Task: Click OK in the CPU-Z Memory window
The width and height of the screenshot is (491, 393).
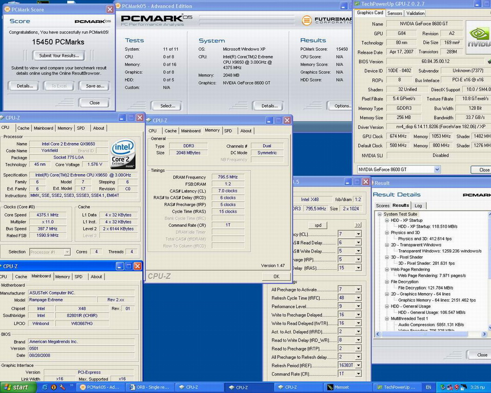Action: (276, 277)
